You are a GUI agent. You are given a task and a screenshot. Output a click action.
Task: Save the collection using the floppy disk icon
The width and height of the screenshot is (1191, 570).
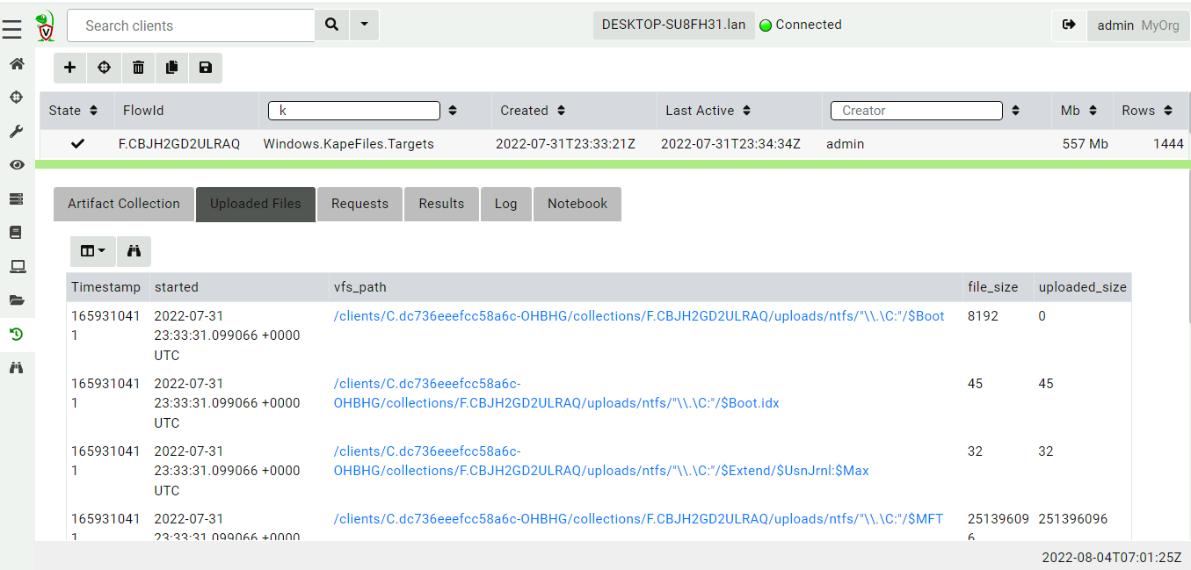point(205,68)
